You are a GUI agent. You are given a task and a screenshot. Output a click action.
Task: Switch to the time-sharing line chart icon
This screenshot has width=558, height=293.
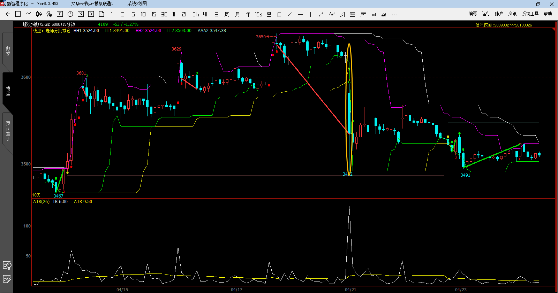(x=29, y=14)
